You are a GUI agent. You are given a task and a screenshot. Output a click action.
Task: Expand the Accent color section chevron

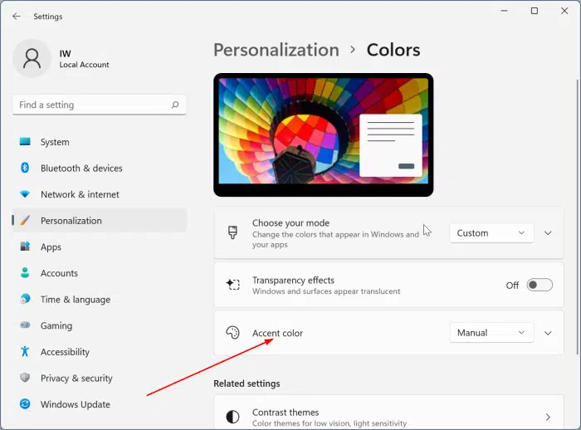click(548, 333)
